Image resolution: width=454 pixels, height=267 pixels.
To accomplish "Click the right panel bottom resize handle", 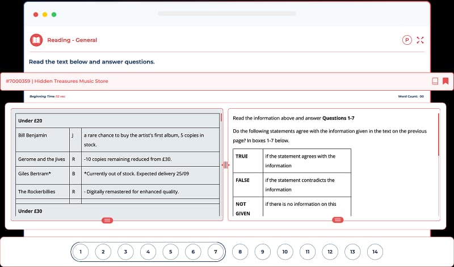I will click(338, 220).
